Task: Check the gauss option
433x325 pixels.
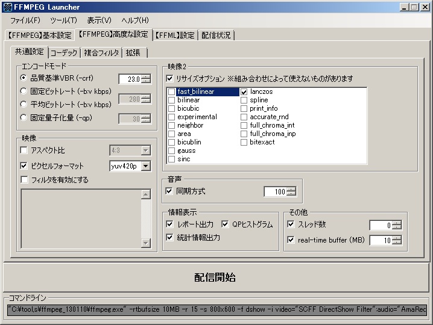Action: pyautogui.click(x=171, y=151)
